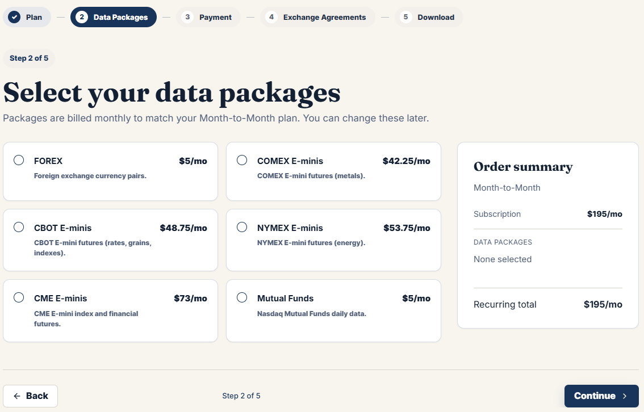
Task: Click the Continue chevron icon
Action: tap(625, 396)
